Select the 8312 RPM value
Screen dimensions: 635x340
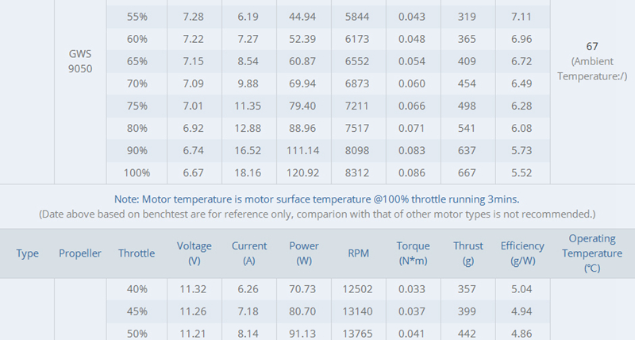[x=358, y=172]
